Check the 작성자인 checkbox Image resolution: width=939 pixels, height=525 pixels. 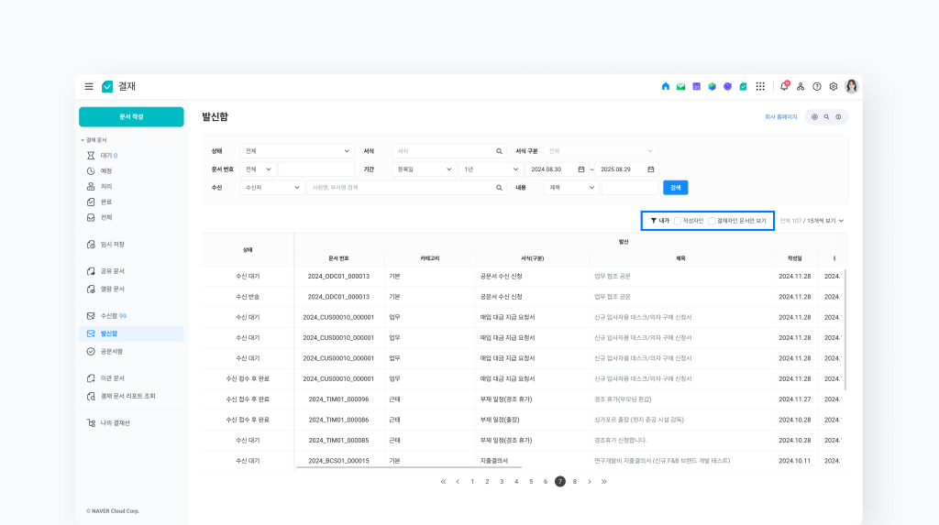[x=678, y=221]
